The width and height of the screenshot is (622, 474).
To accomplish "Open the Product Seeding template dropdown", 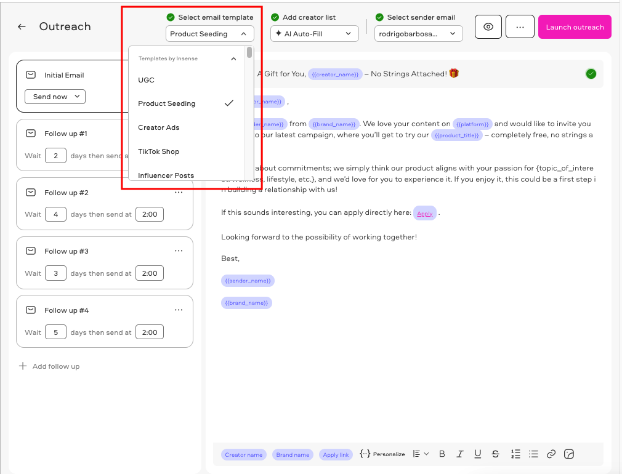I will click(x=210, y=34).
